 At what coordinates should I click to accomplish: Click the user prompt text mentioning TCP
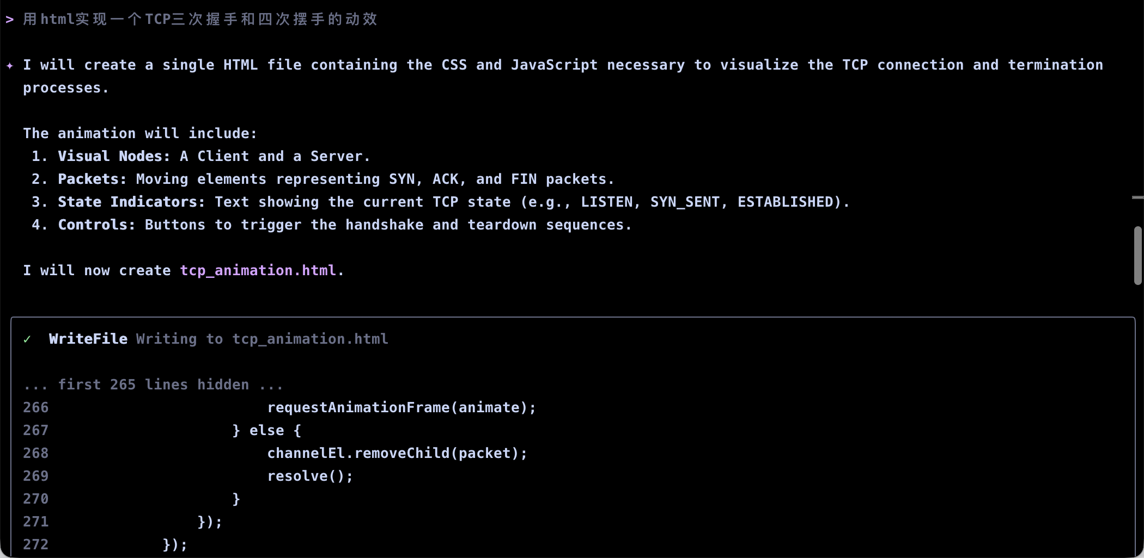tap(200, 20)
